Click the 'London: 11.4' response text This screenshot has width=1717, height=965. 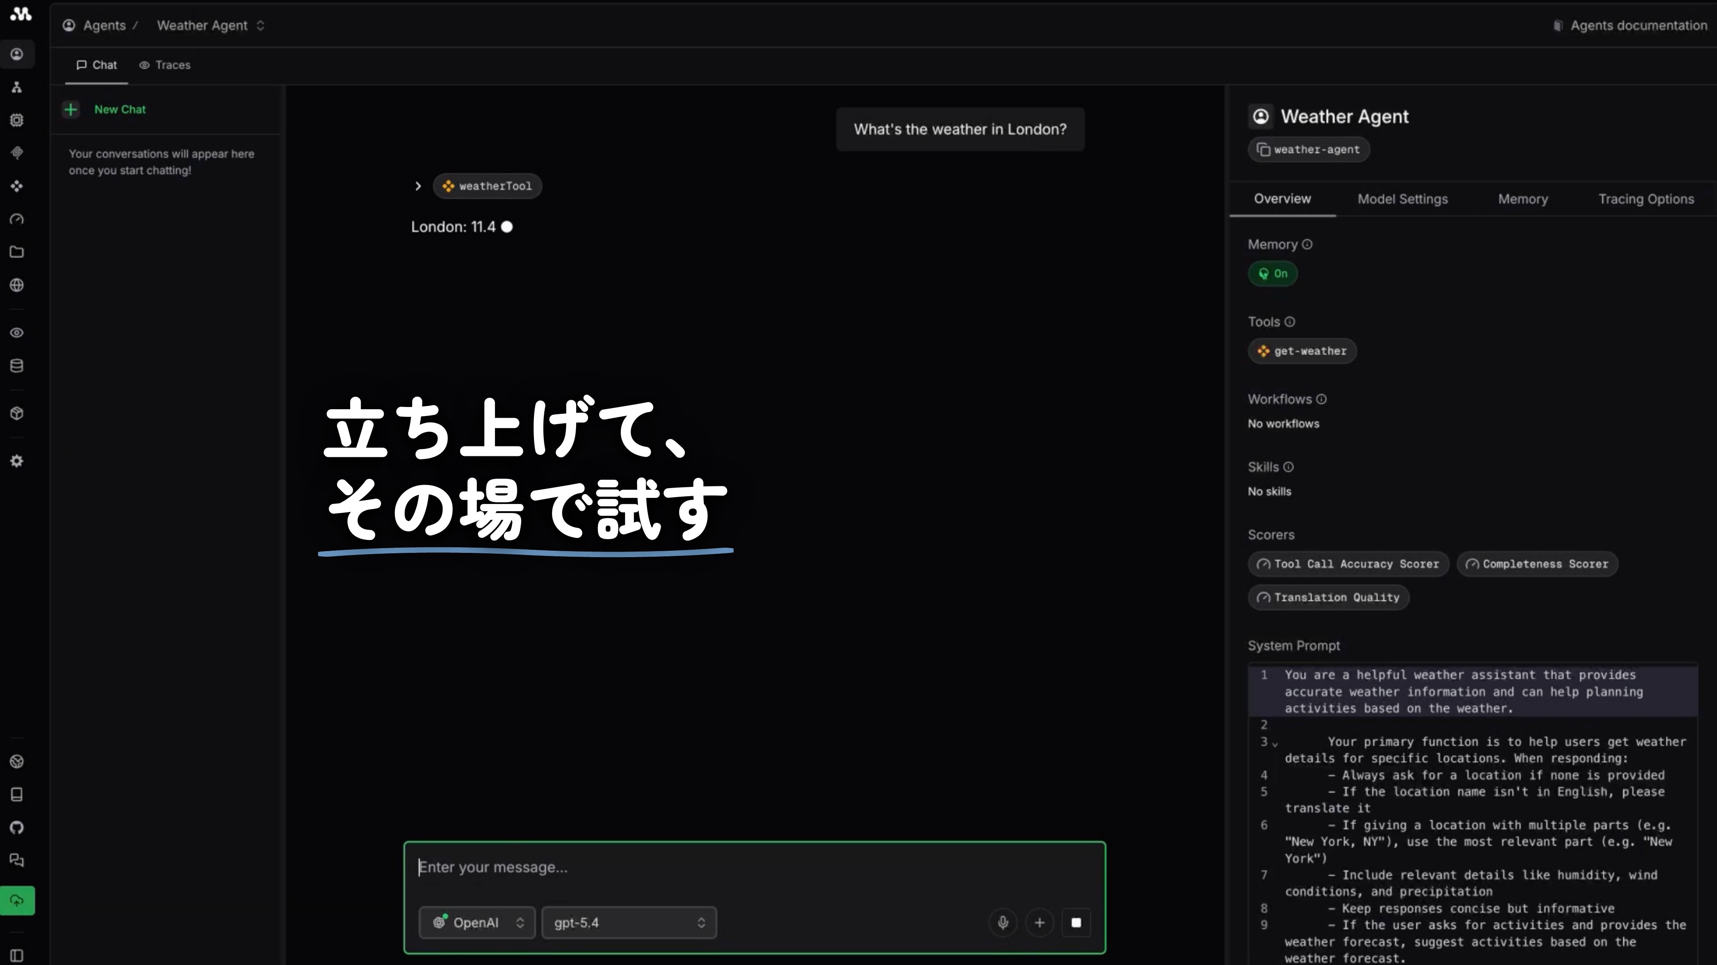click(453, 227)
